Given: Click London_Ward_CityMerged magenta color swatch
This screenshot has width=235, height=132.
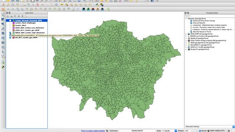Looking at the screenshot, I should [x=14, y=23].
